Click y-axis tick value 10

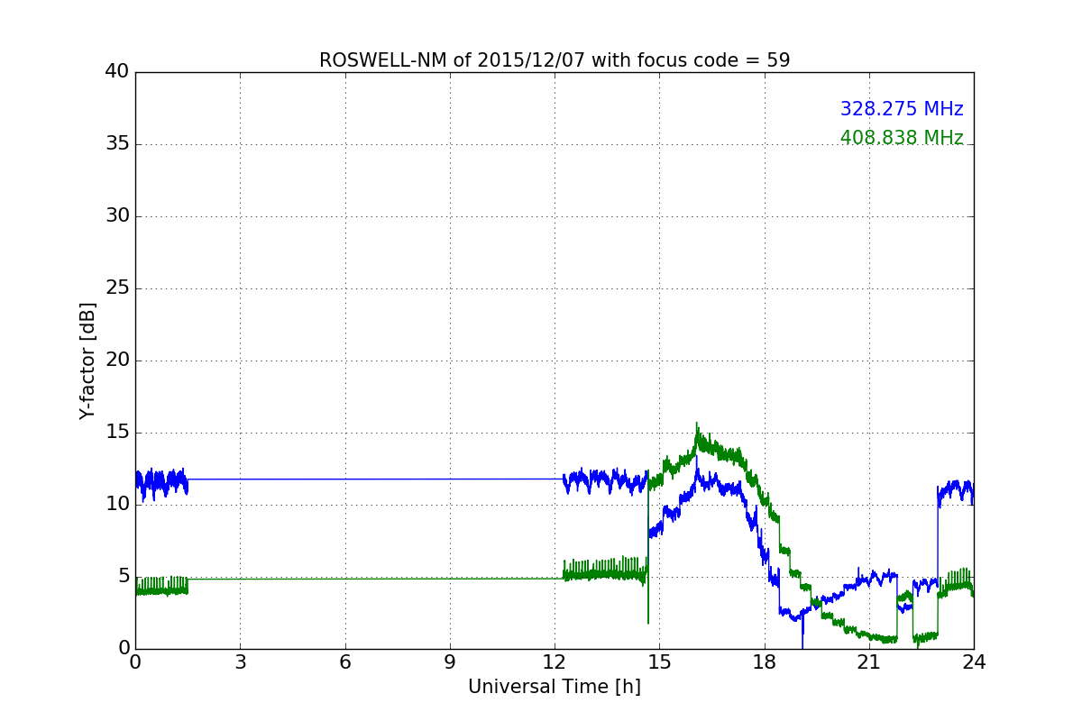click(117, 505)
